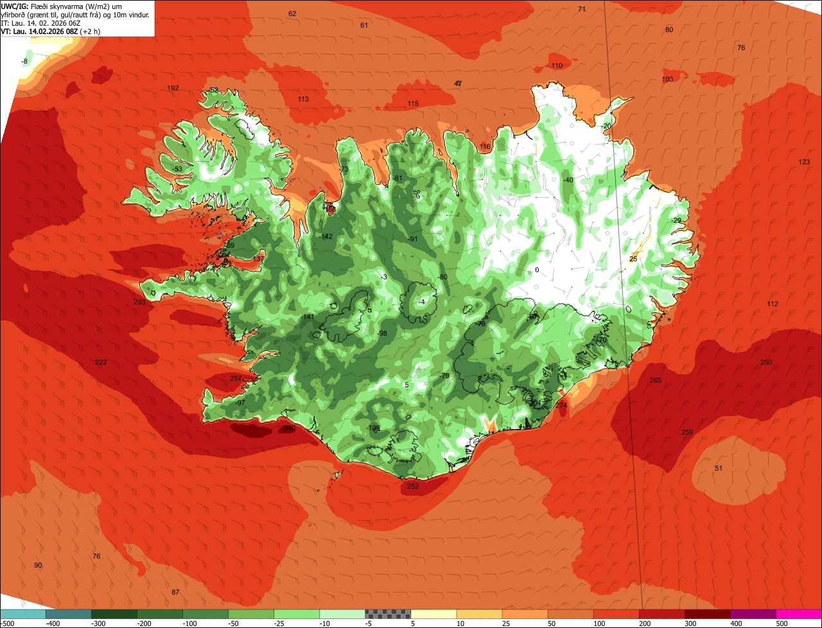Screen dimensions: 822x628
Task: Click the -81 value in northern Iceland
Action: pos(398,178)
